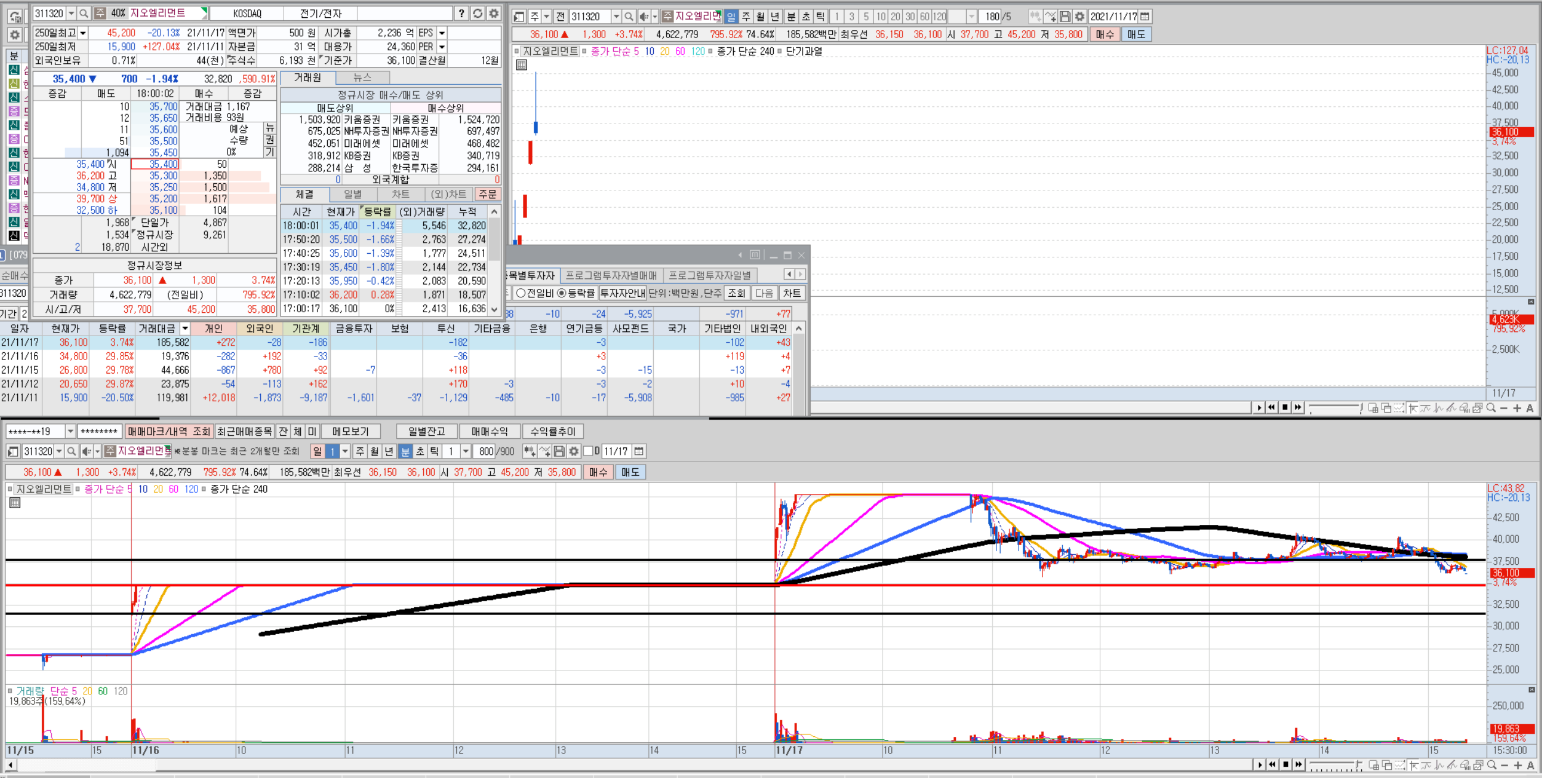Image resolution: width=1542 pixels, height=778 pixels.
Task: Select the 등락률 radio option
Action: click(x=562, y=293)
